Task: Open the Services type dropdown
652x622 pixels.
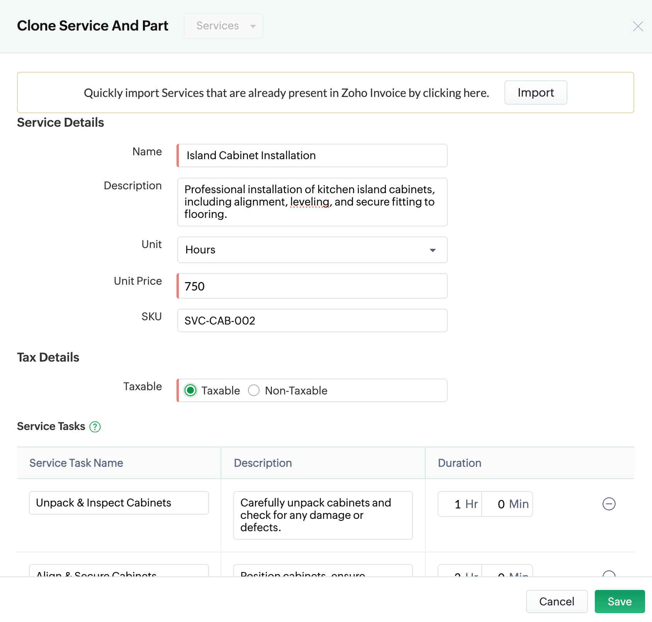Action: [223, 26]
